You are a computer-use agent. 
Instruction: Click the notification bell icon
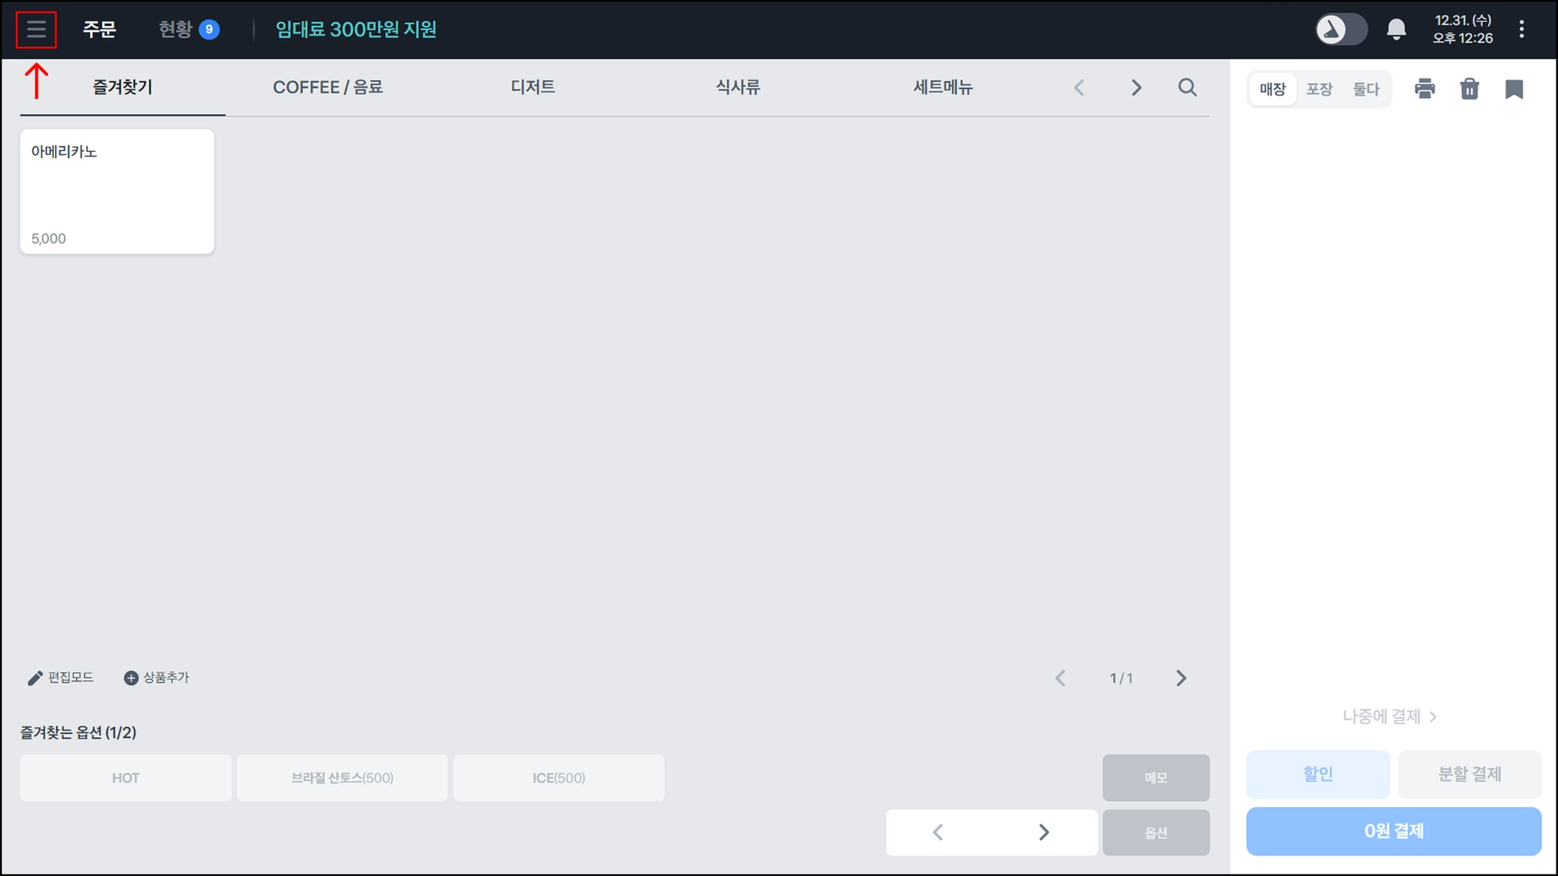click(1396, 30)
